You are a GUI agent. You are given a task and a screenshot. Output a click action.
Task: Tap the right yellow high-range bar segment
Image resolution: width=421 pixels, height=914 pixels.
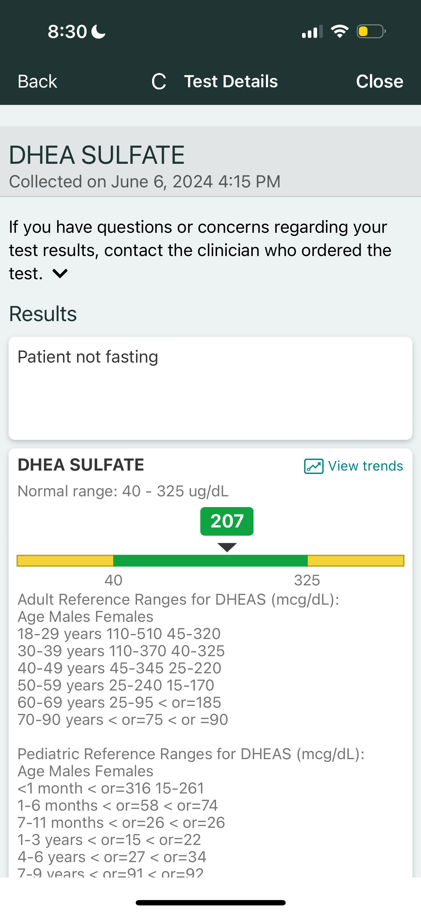click(x=356, y=561)
